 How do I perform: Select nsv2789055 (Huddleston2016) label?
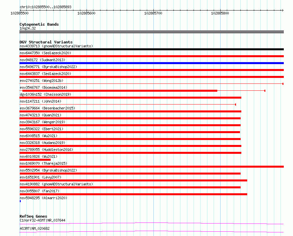(46, 150)
